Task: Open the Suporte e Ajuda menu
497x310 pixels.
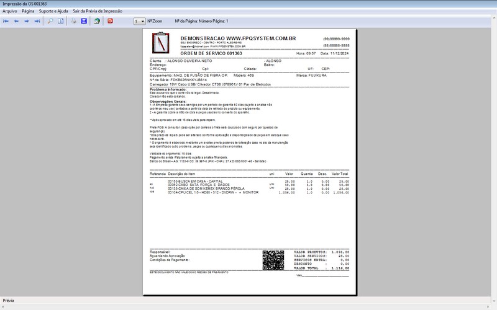Action: coord(53,11)
